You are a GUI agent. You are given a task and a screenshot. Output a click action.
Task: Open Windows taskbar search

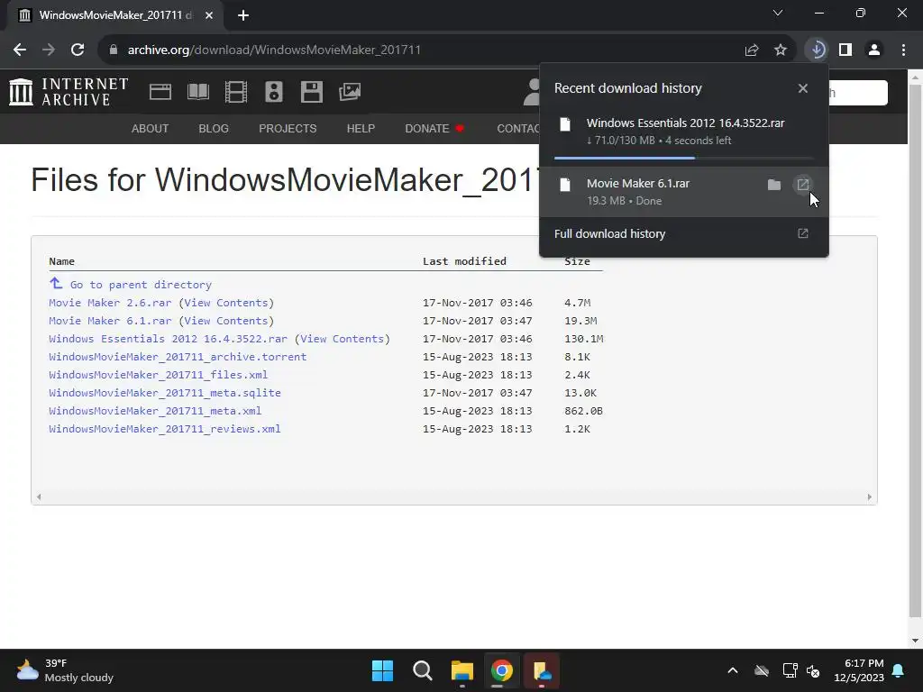[x=422, y=670]
